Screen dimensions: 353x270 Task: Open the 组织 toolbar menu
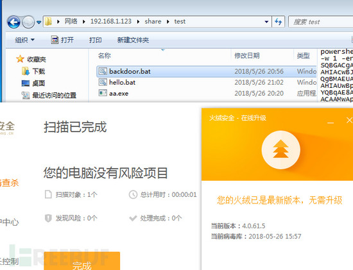24,40
